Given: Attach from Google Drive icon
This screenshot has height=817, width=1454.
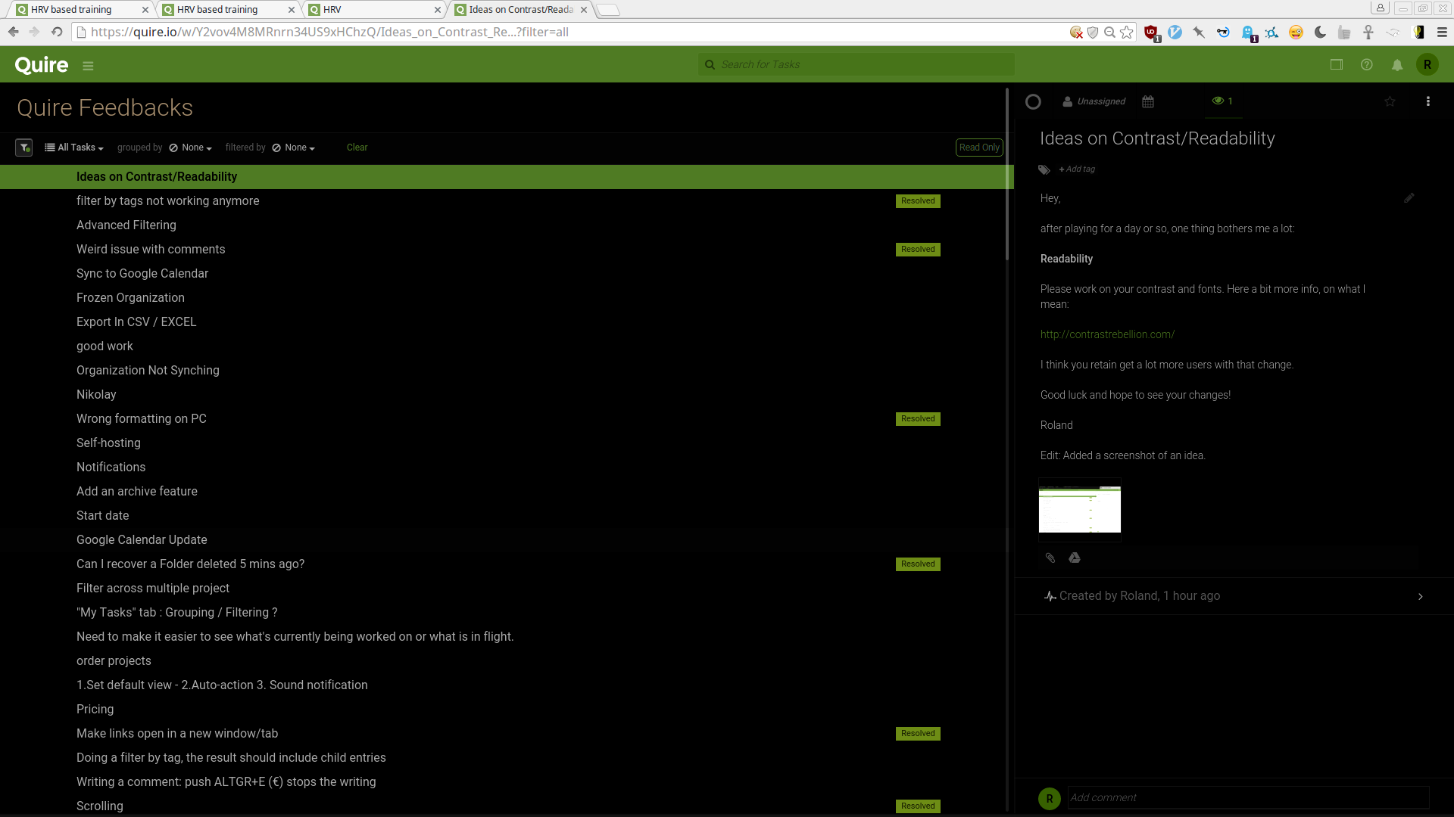Looking at the screenshot, I should 1075,558.
